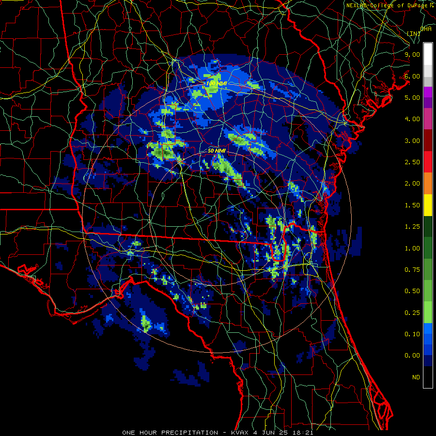Select the KVAX station identifier in caption
436x436 pixels.
tap(240, 433)
